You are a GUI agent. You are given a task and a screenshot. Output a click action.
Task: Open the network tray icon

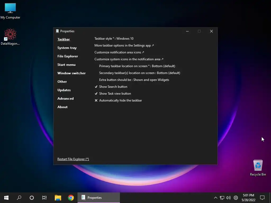[x=222, y=198]
